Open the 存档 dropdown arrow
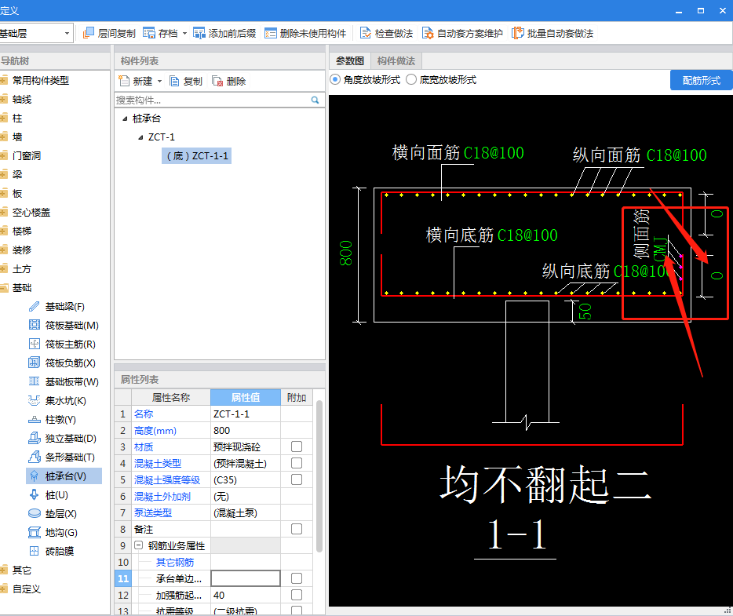The image size is (733, 616). [184, 33]
